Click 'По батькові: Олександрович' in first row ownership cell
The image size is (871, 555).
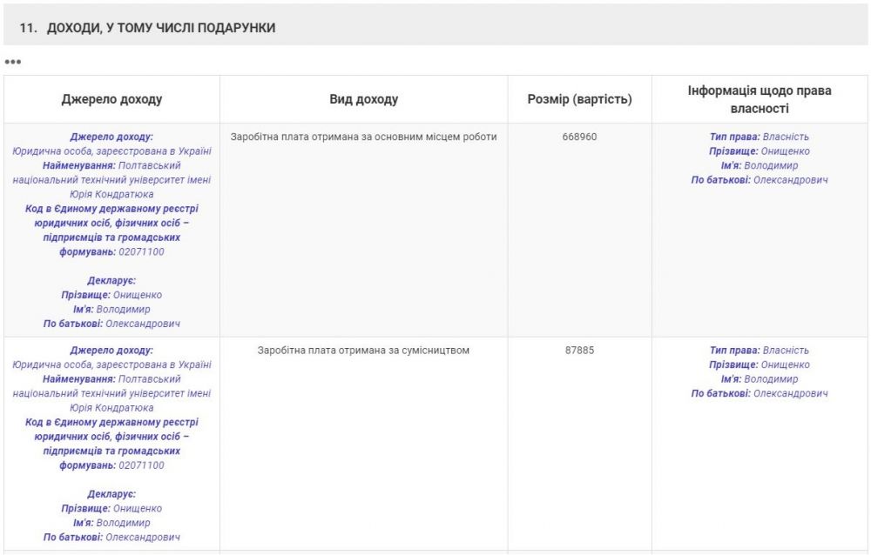pyautogui.click(x=759, y=180)
